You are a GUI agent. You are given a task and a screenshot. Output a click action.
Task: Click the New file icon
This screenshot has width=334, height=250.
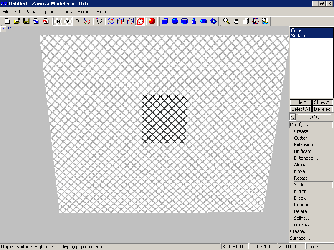7,21
